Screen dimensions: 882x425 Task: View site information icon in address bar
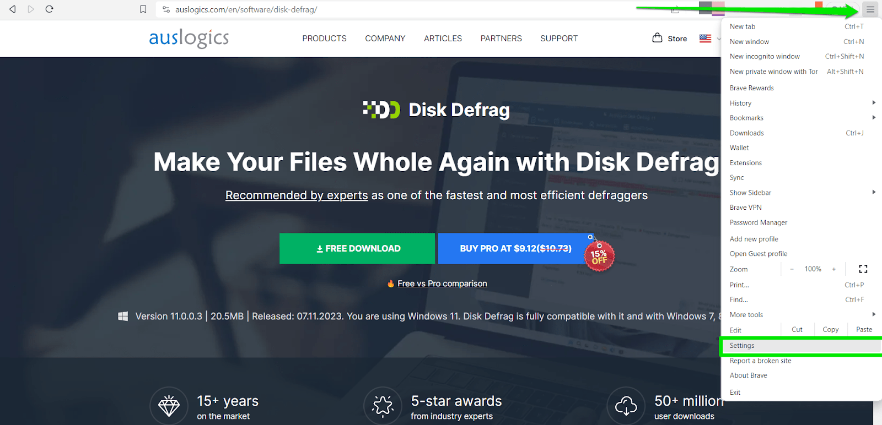point(166,9)
